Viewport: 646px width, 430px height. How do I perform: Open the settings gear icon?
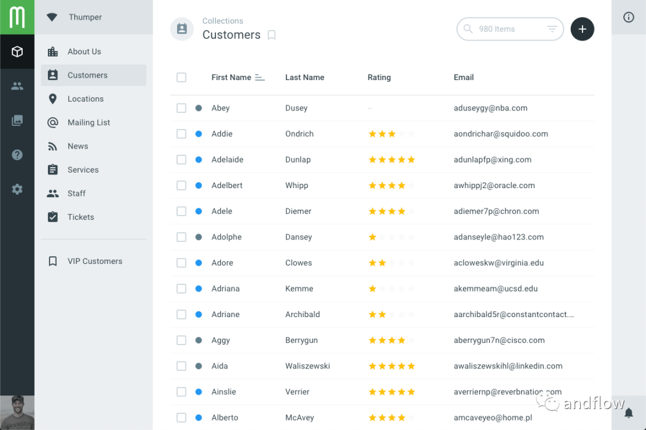point(17,189)
